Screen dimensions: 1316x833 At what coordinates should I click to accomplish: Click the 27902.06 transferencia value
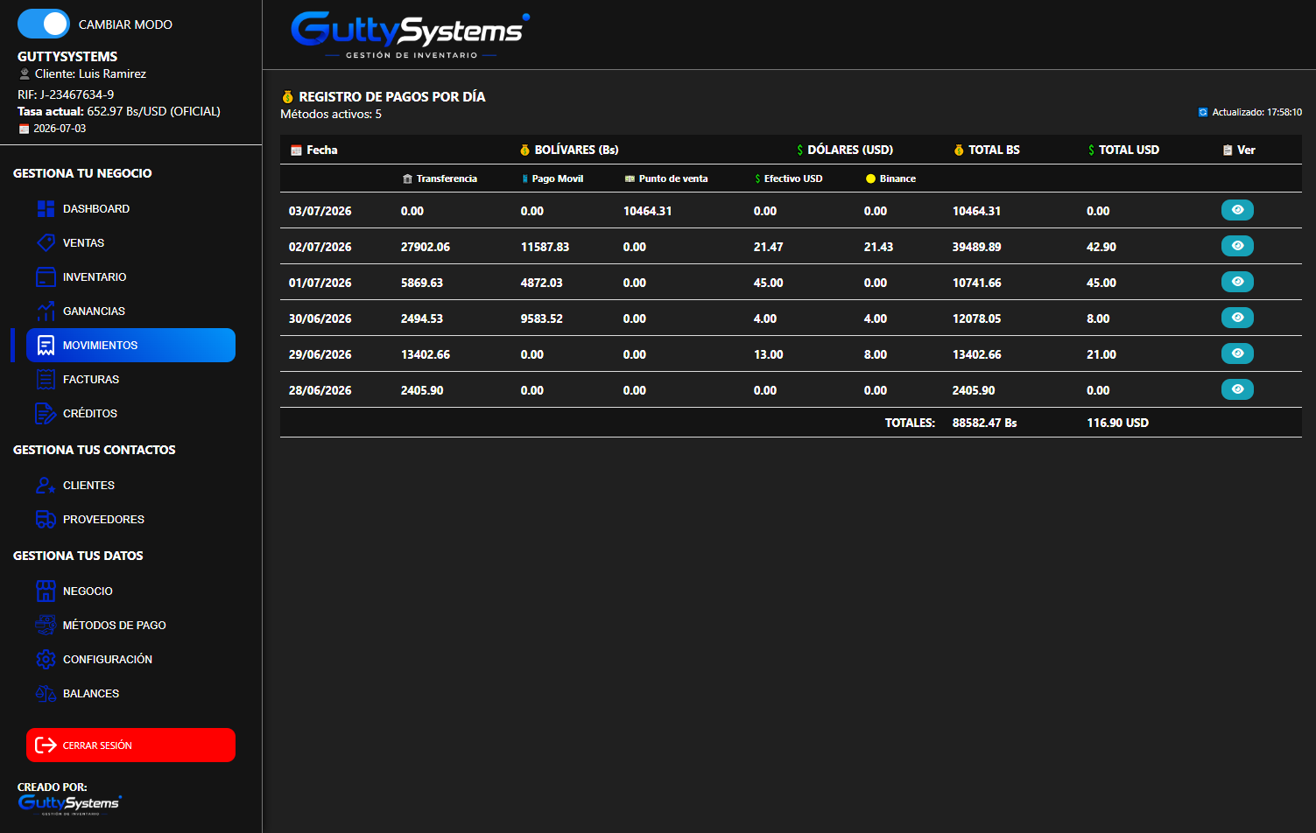pos(426,247)
